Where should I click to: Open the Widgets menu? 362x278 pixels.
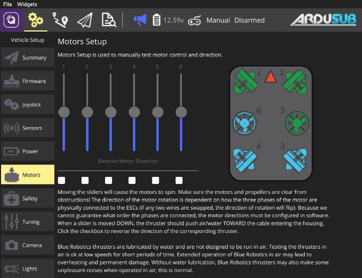tap(27, 4)
